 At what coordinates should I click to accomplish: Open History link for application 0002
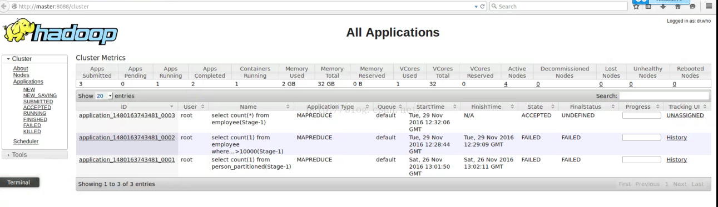pos(677,138)
